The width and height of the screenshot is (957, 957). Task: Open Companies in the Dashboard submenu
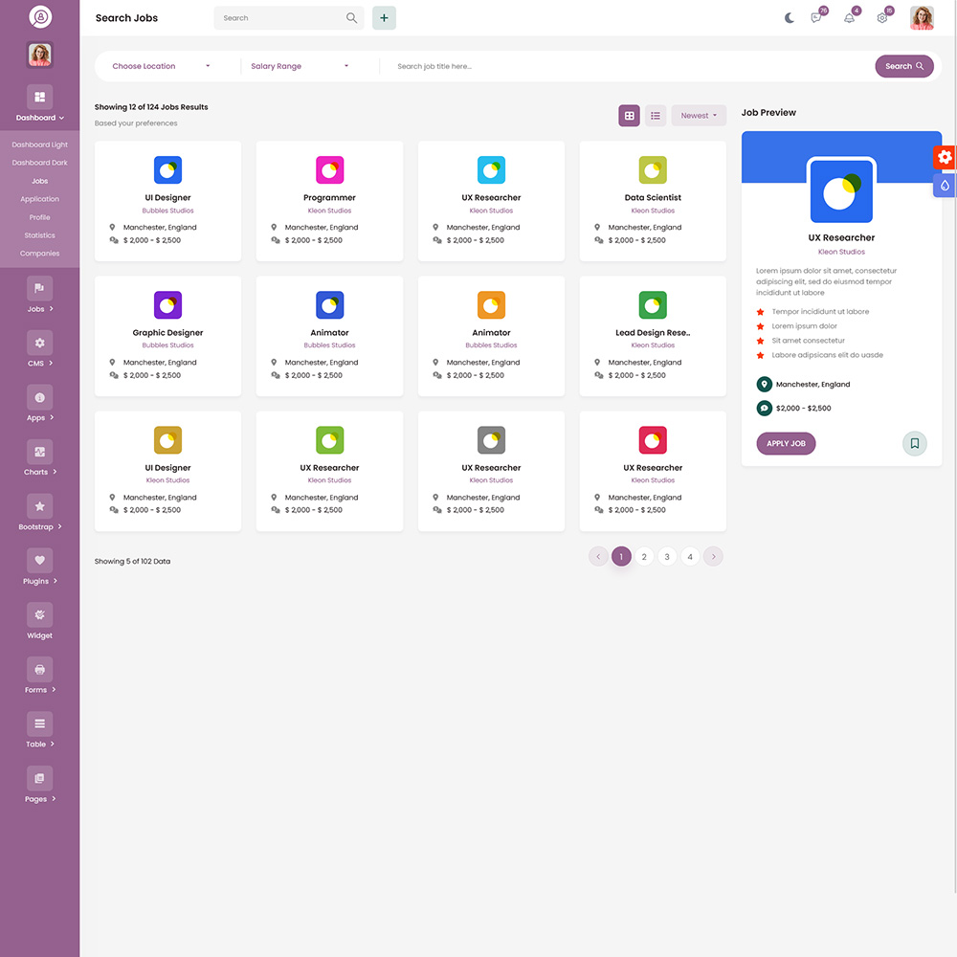(x=39, y=254)
